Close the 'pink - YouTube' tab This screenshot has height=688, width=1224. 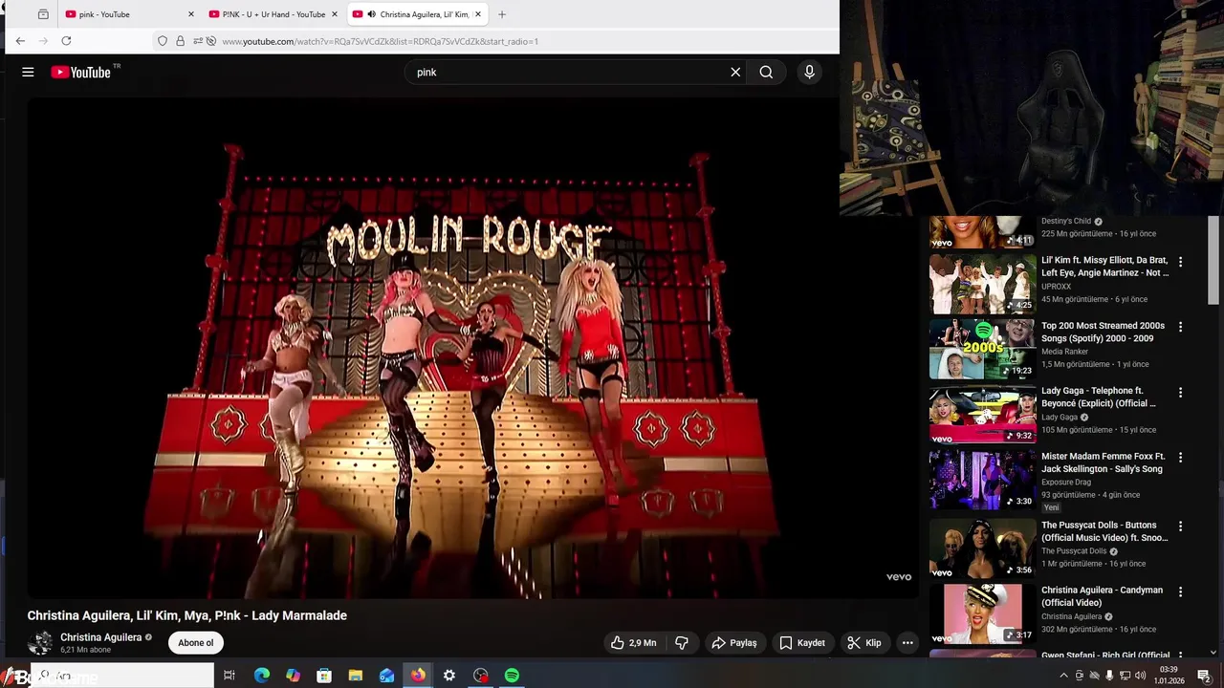(191, 14)
